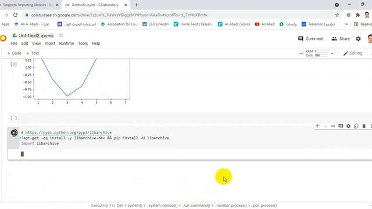Image resolution: width=372 pixels, height=209 pixels.
Task: Stop the running libarchive install cell
Action: pos(14,133)
